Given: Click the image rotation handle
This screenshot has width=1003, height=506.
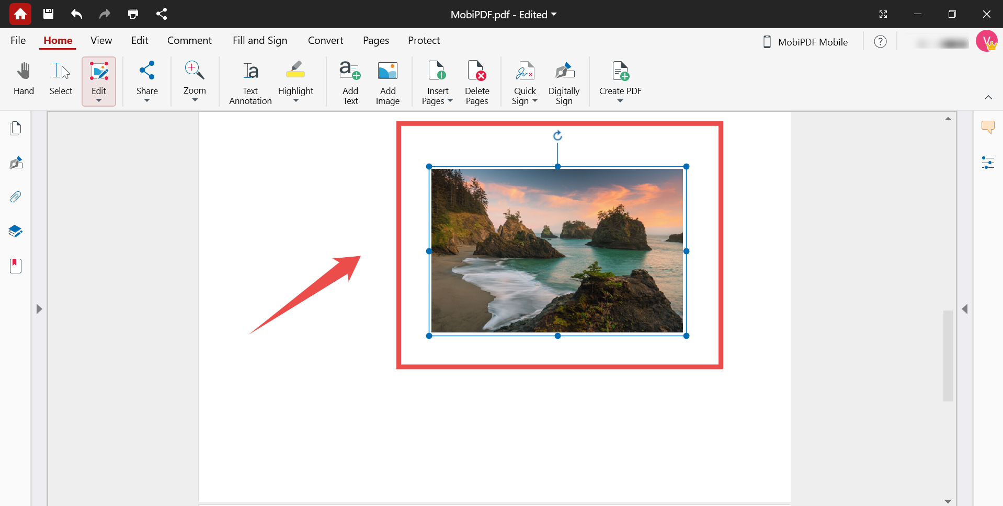Looking at the screenshot, I should pyautogui.click(x=557, y=136).
